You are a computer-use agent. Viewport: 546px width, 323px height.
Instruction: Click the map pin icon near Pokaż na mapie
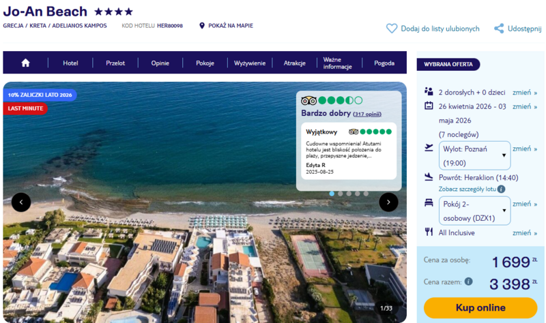point(202,26)
